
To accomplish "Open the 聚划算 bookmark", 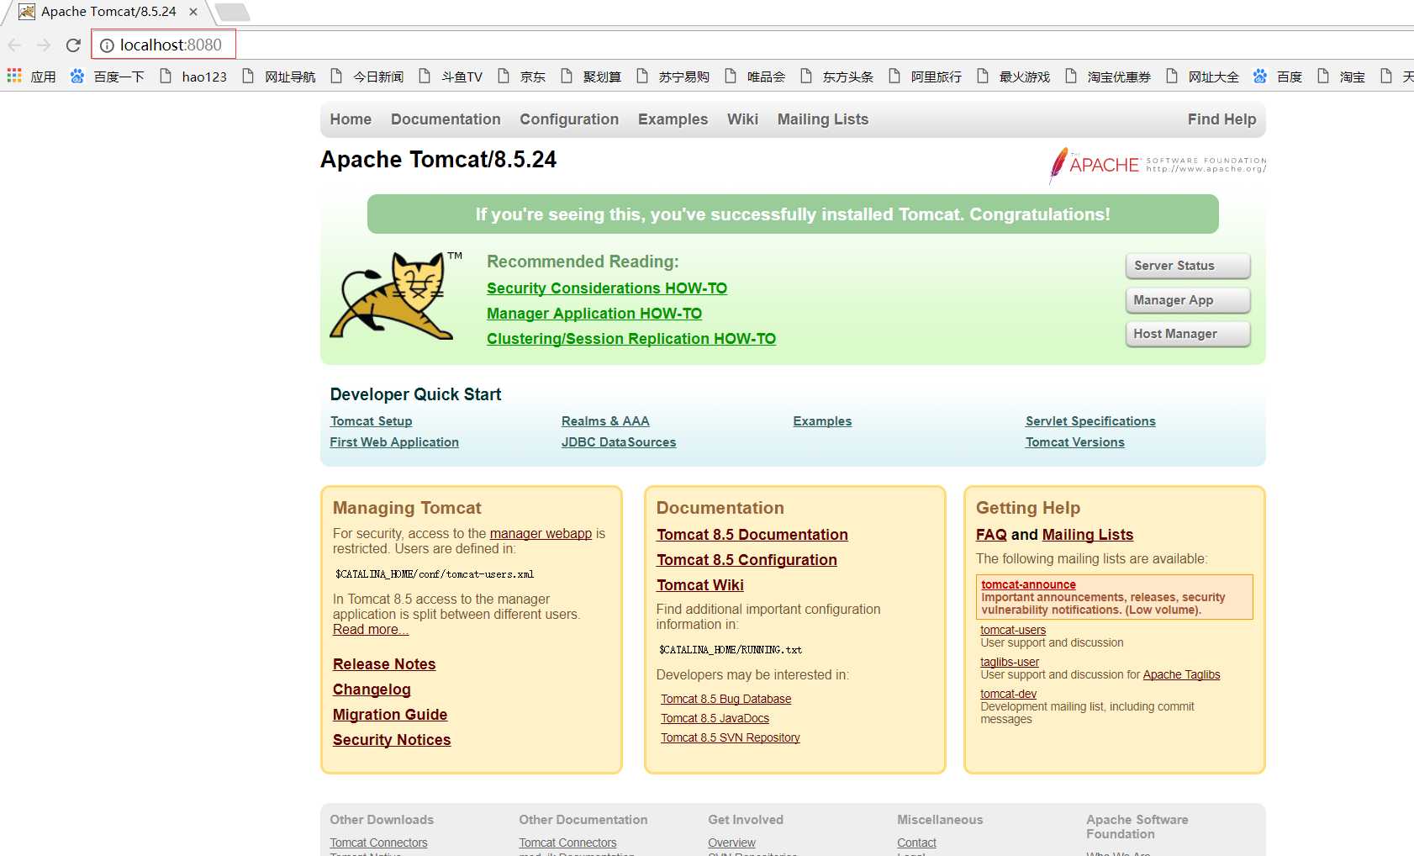I will (x=591, y=77).
